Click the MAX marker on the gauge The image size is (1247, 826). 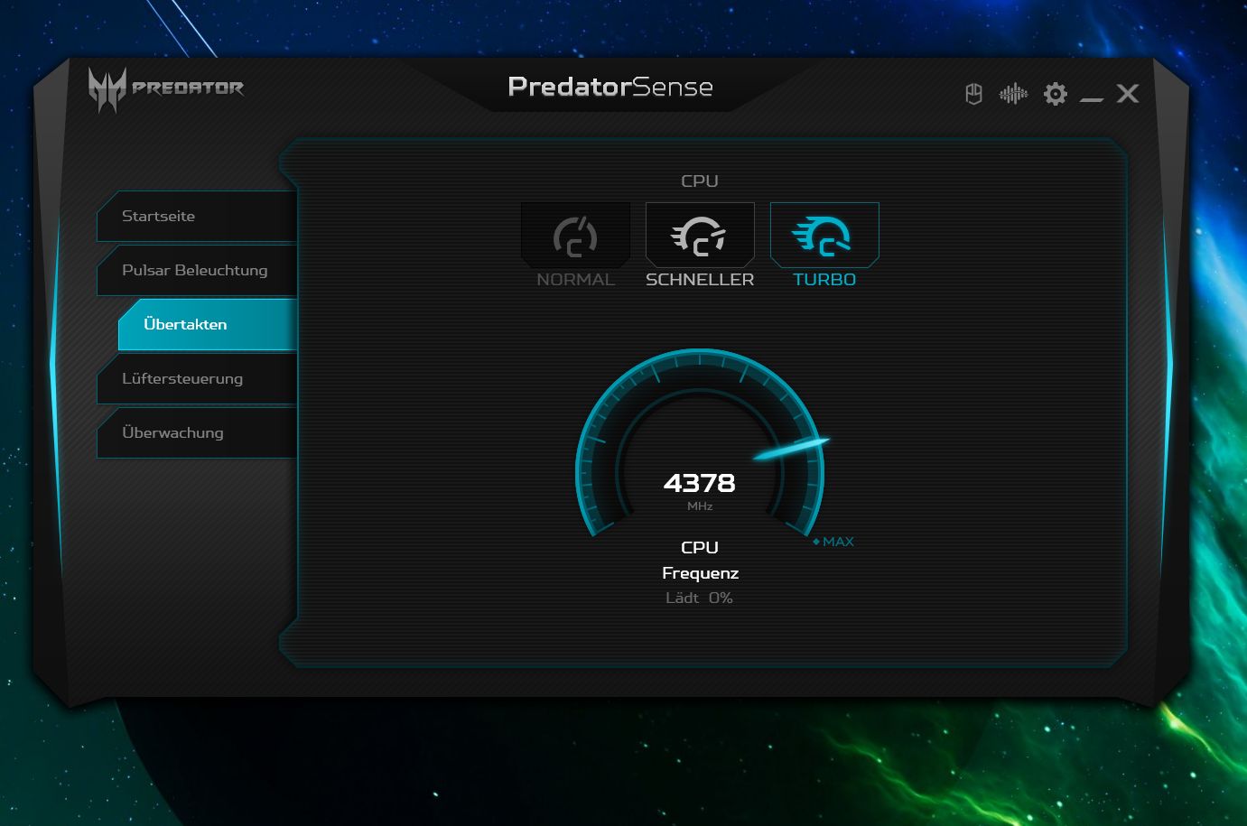point(836,542)
